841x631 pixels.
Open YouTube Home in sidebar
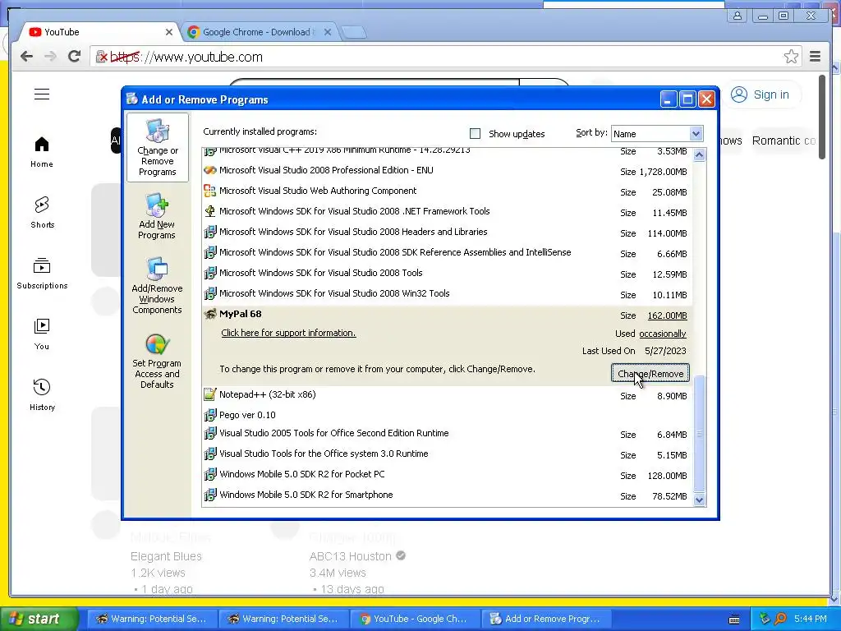pos(42,152)
